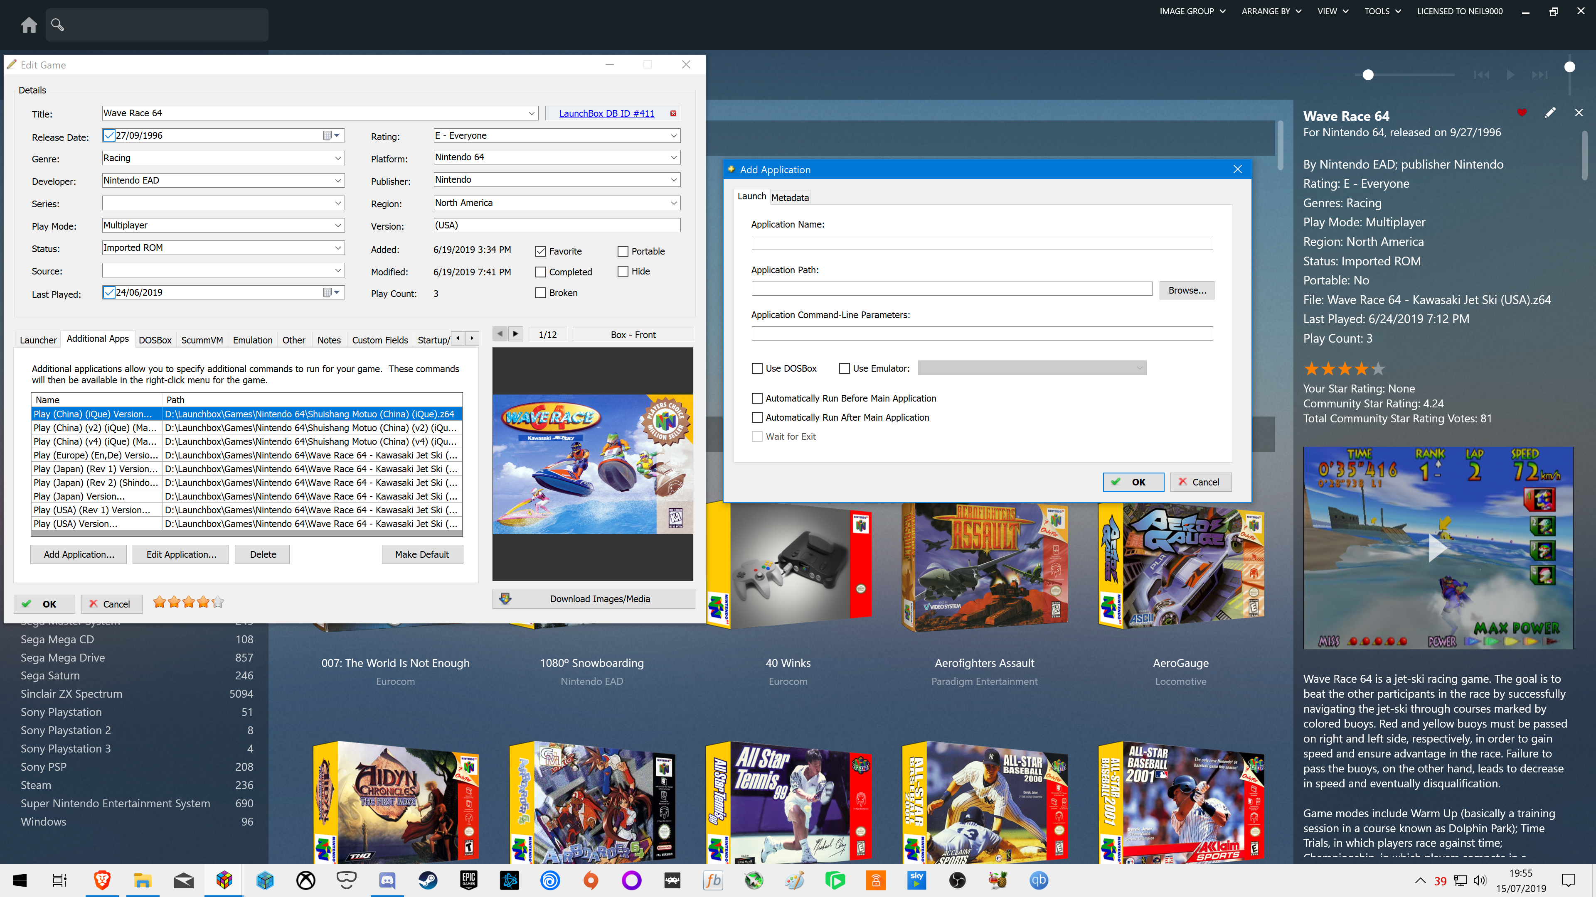1596x897 pixels.
Task: Skip to next music track
Action: click(x=1539, y=75)
